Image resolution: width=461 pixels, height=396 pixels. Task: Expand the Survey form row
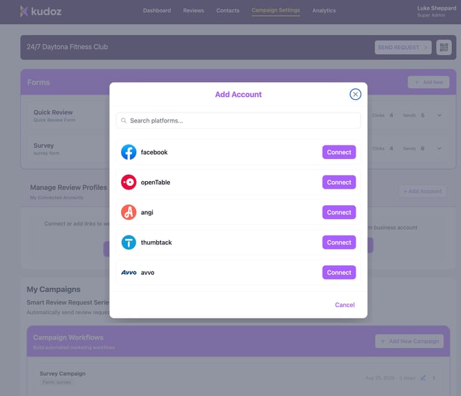click(440, 149)
